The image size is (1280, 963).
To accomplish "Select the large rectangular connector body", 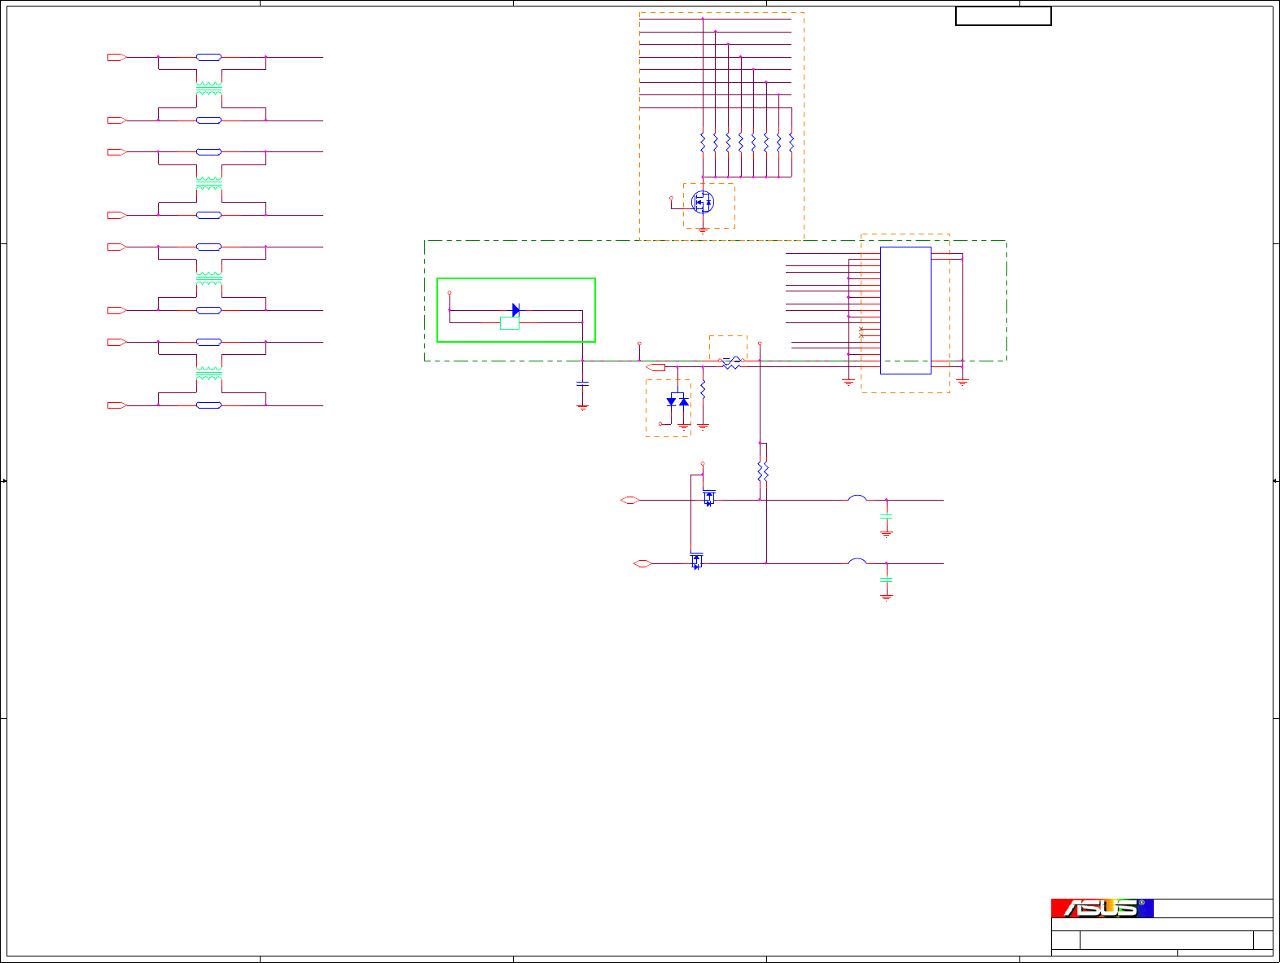I will point(905,310).
